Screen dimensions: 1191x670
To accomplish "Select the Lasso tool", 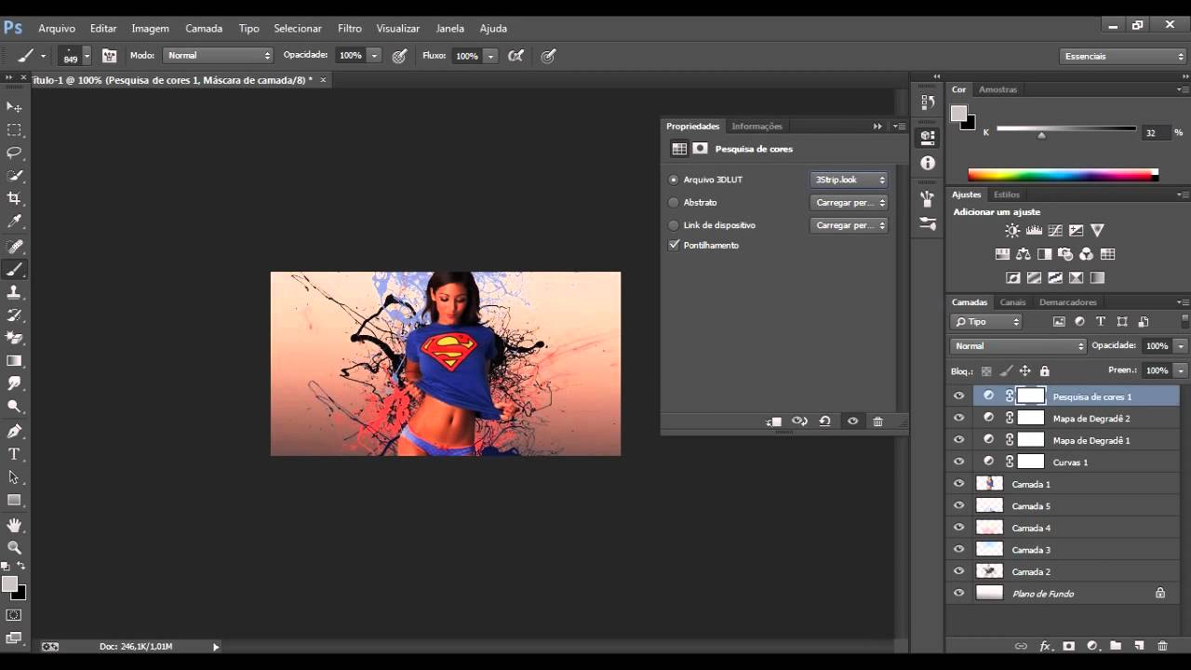I will pos(14,153).
